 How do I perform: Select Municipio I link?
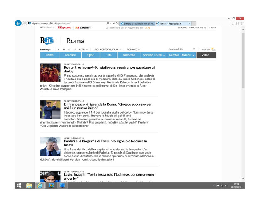point(54,50)
